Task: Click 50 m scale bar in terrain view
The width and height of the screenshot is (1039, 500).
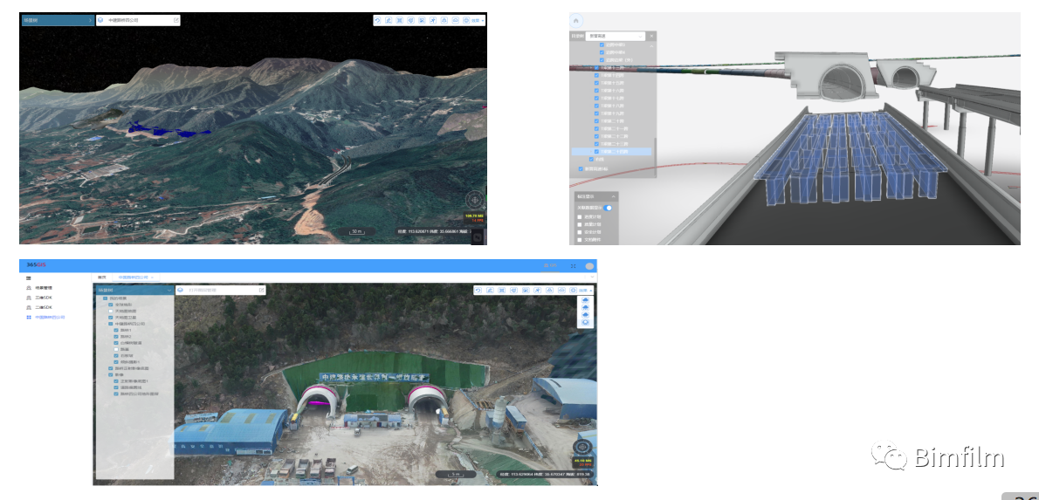Action: [x=356, y=231]
